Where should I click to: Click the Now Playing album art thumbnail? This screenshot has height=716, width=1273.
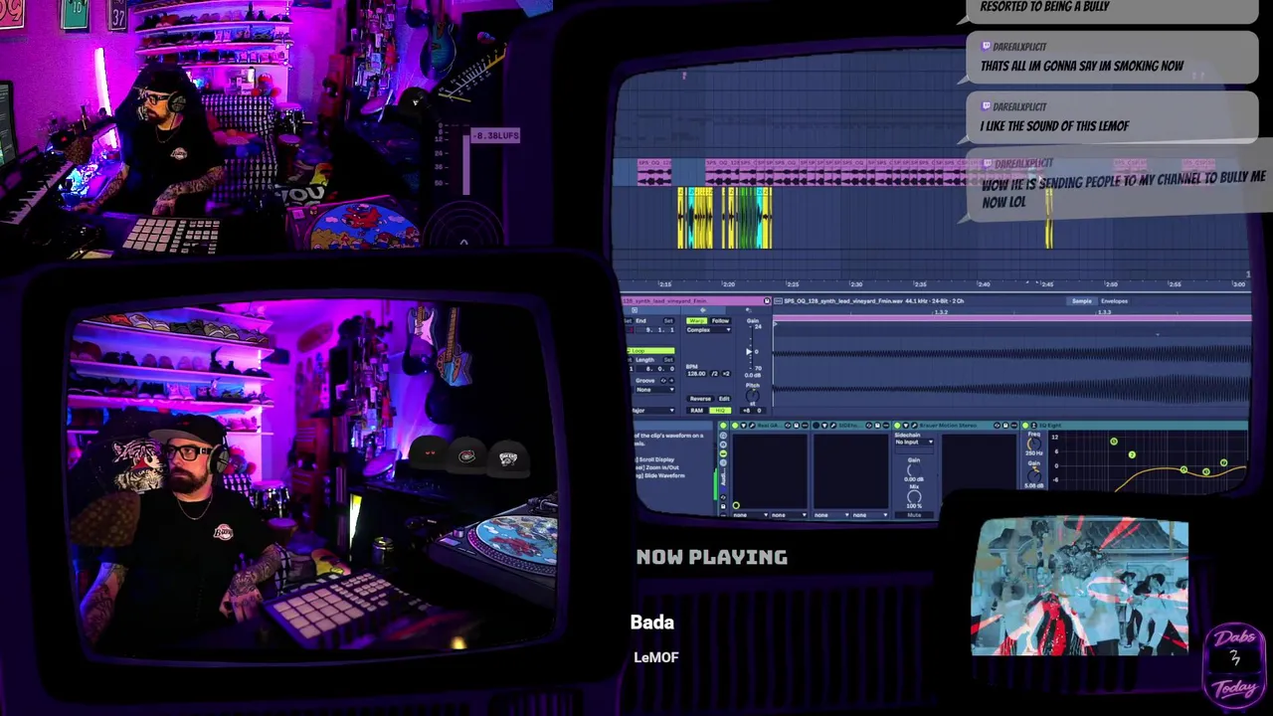1080,587
